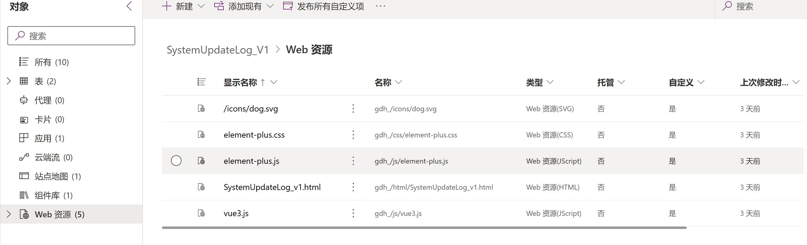Open more options for element-plus.css

pos(353,135)
